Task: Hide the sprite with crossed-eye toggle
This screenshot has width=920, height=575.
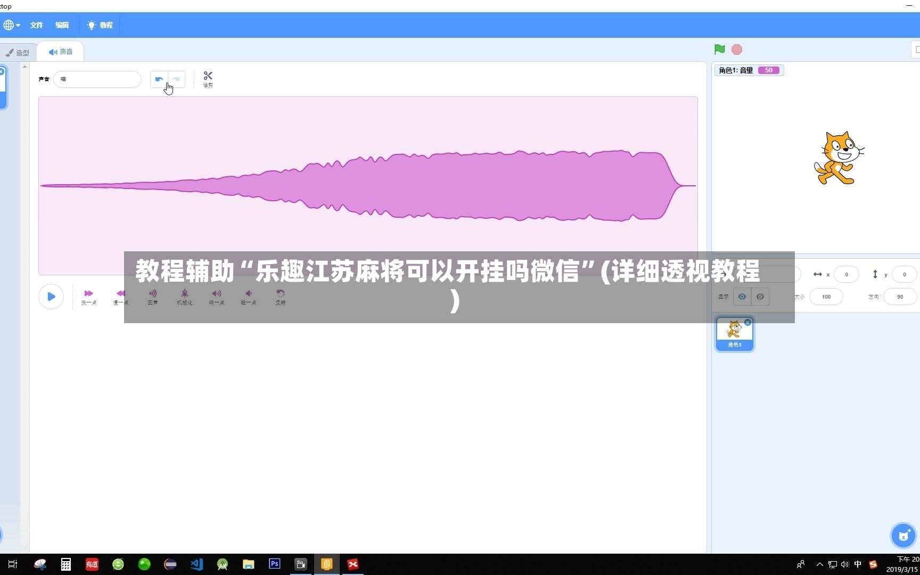Action: point(760,297)
